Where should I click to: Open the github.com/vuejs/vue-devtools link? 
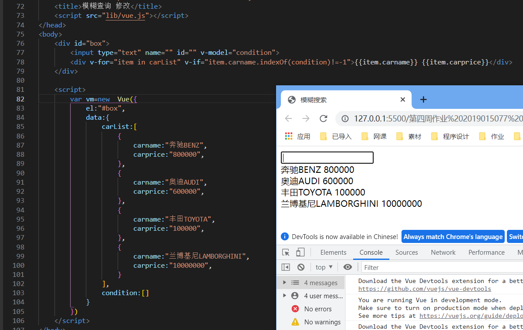pos(425,289)
